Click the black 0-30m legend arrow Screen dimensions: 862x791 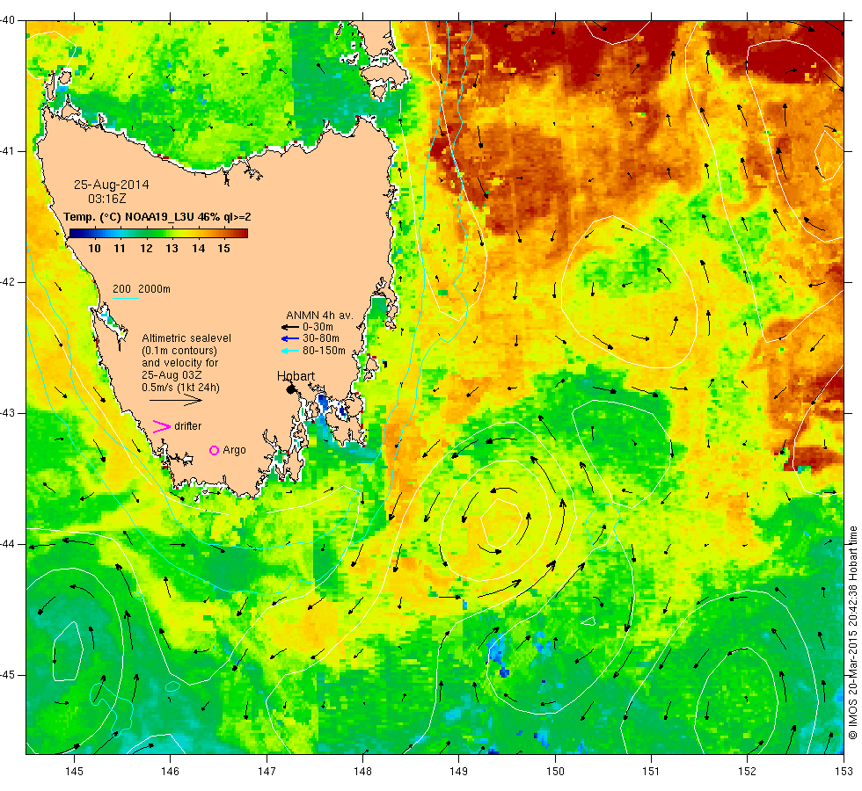coord(289,327)
